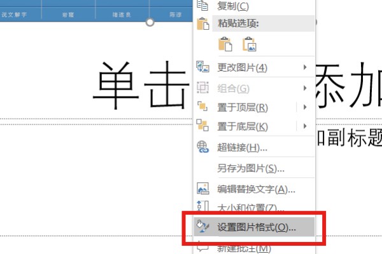Click the Group (组合) icon
This screenshot has width=382, height=254.
coord(202,88)
